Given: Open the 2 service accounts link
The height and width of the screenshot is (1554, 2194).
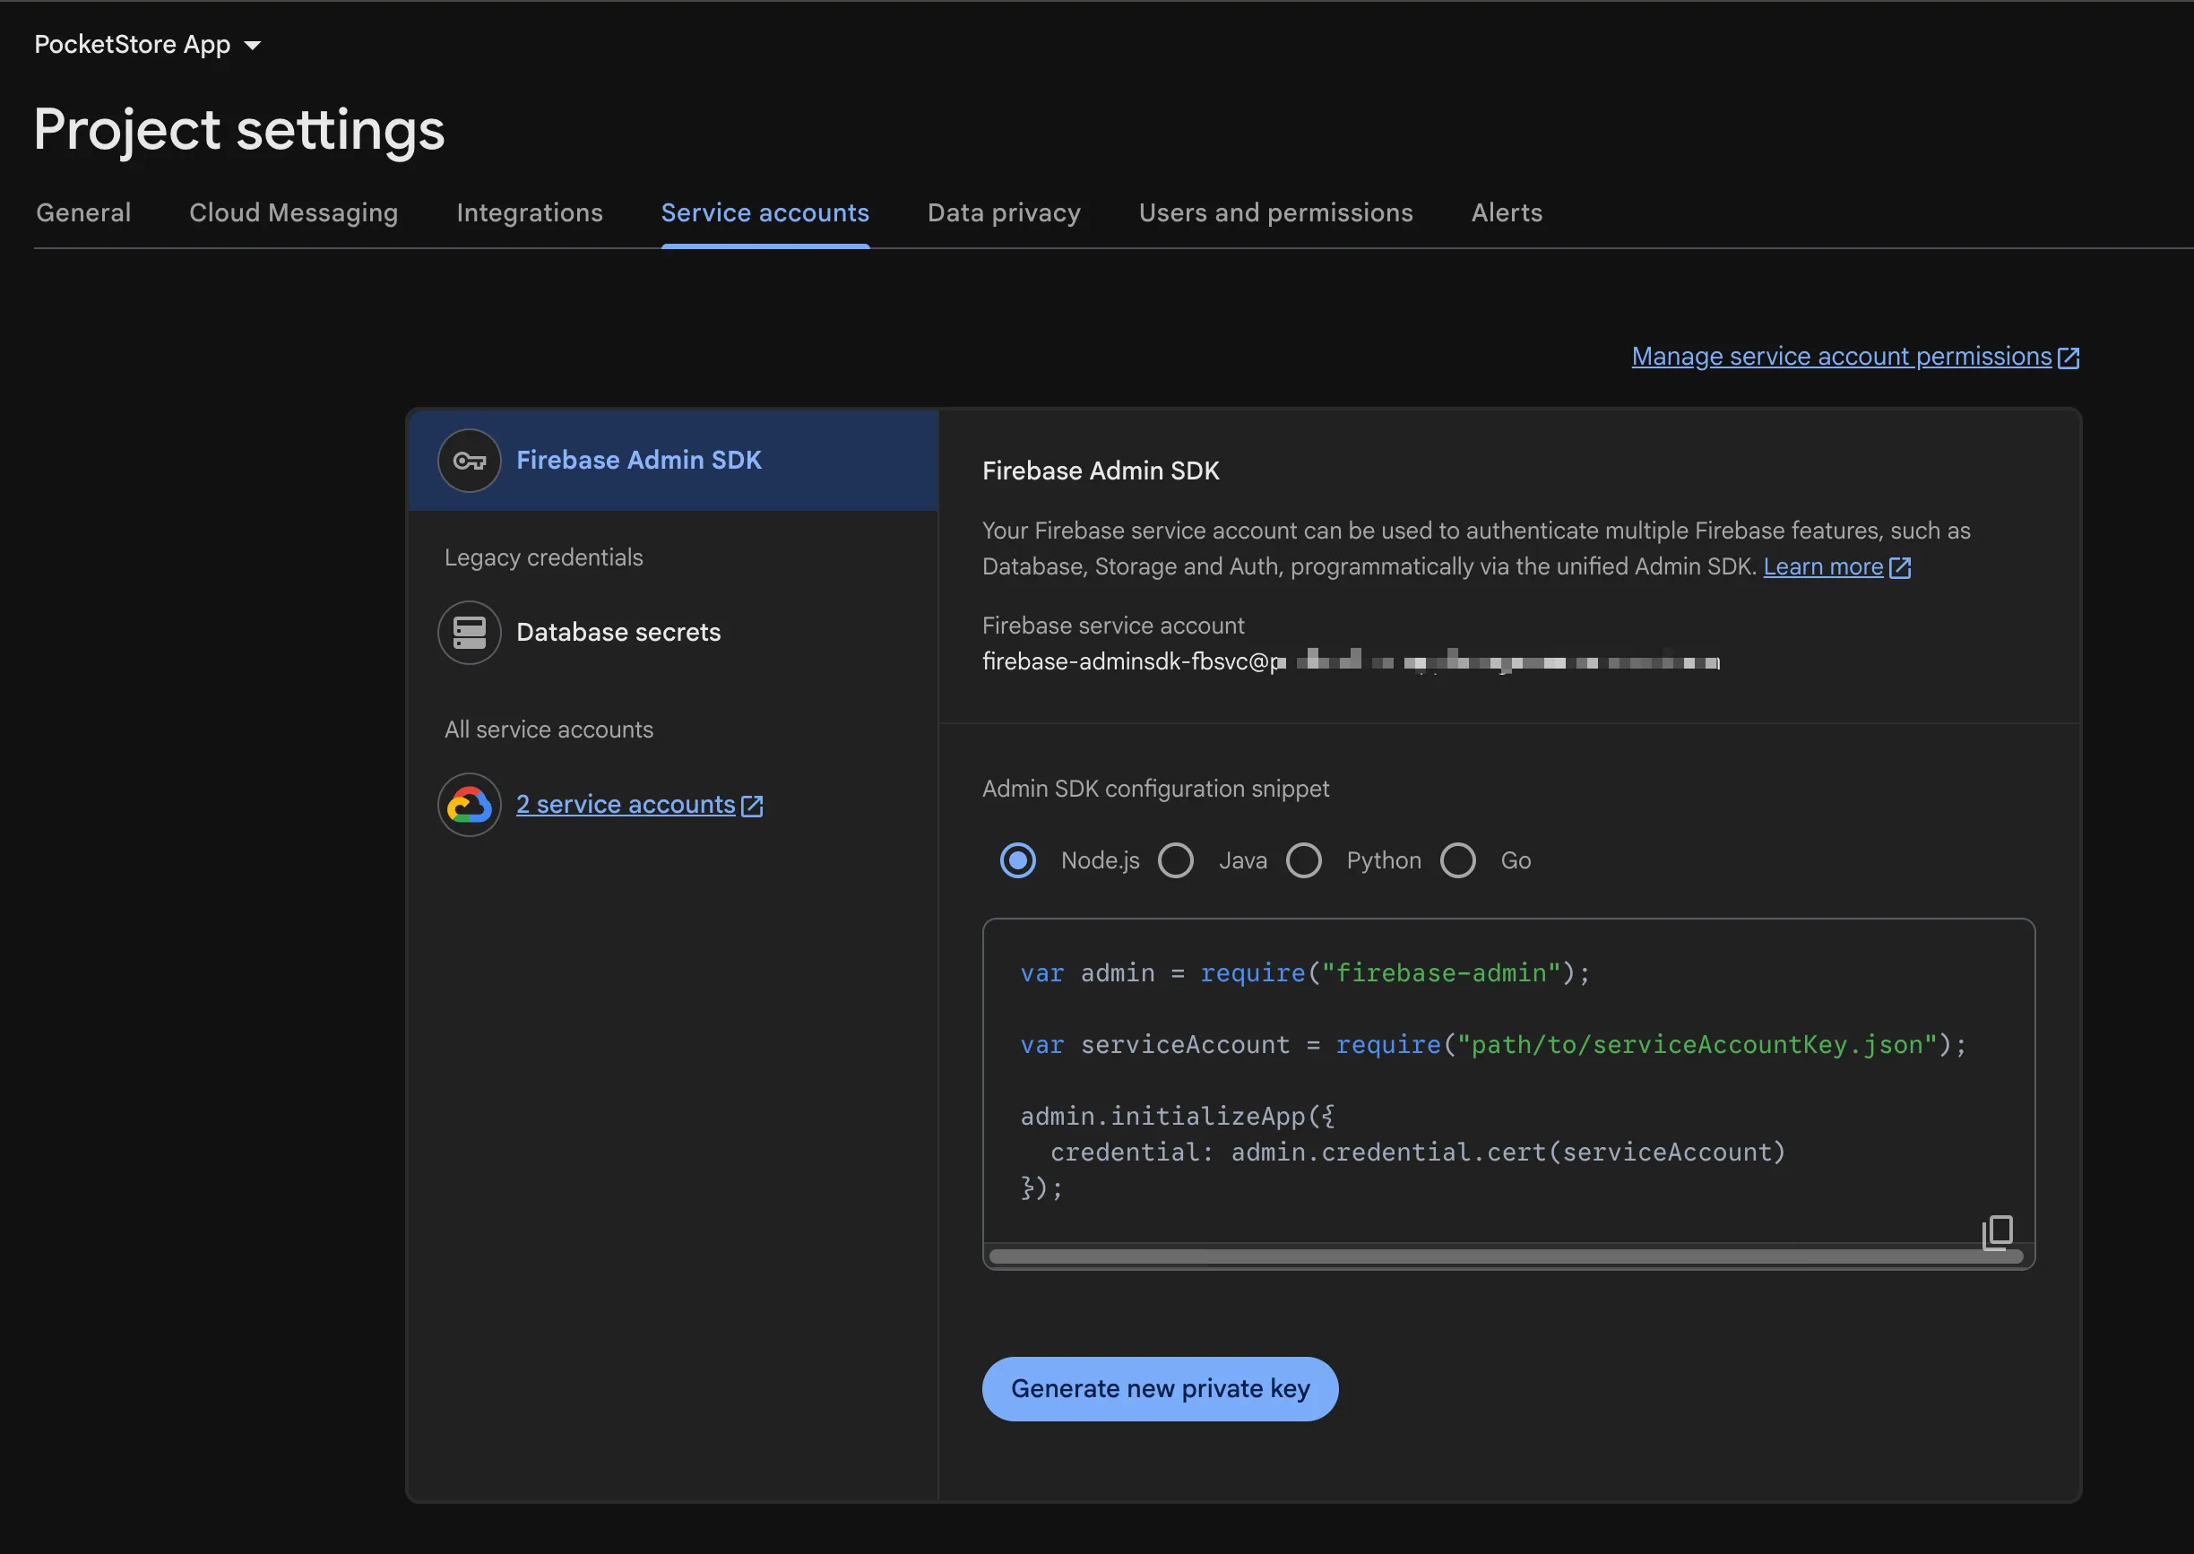Looking at the screenshot, I should tap(626, 805).
